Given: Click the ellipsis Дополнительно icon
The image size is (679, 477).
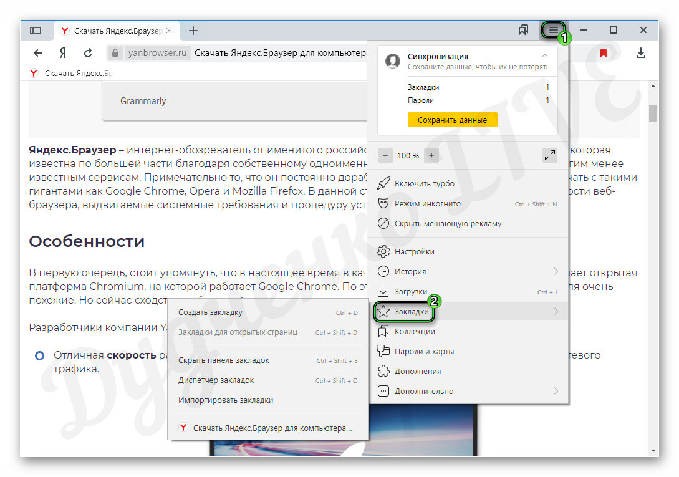Looking at the screenshot, I should (x=383, y=391).
